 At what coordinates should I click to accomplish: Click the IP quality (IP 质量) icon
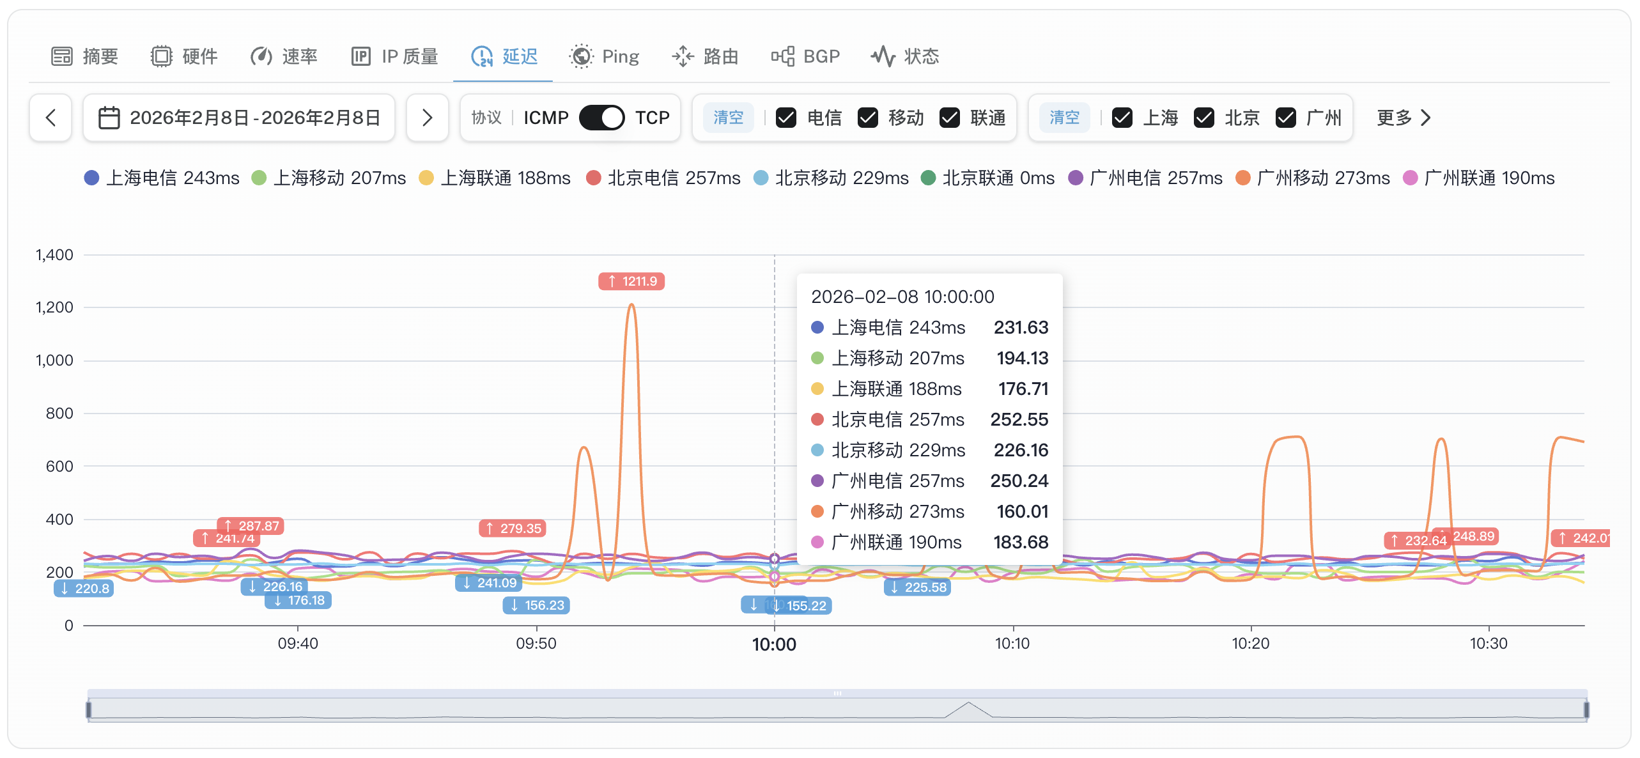click(360, 56)
